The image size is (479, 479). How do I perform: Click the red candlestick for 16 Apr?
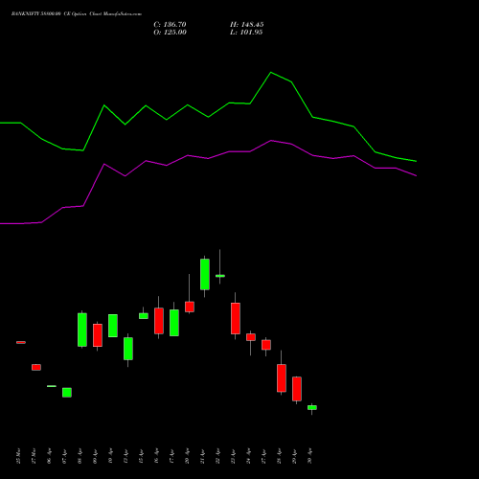click(159, 321)
